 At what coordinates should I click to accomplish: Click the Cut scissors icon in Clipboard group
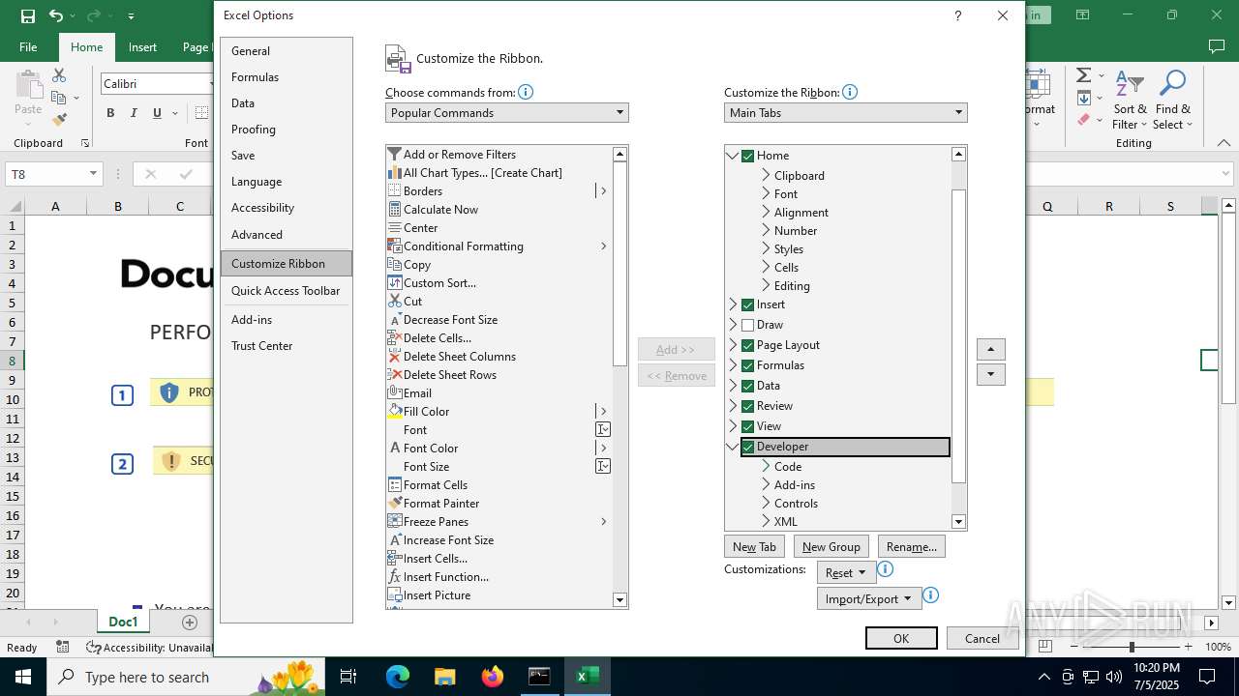tap(59, 75)
